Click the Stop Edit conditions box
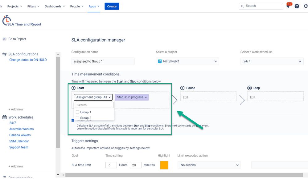Viewport: 308px width, 179px height. pos(275,97)
